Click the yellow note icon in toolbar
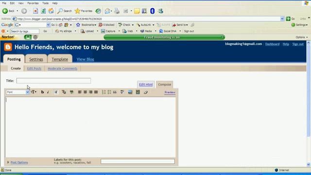The image size is (311, 175). click(137, 11)
